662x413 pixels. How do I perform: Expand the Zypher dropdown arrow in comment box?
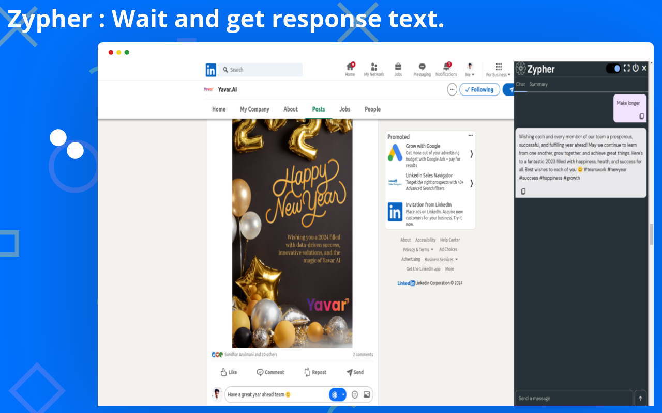[x=343, y=395]
